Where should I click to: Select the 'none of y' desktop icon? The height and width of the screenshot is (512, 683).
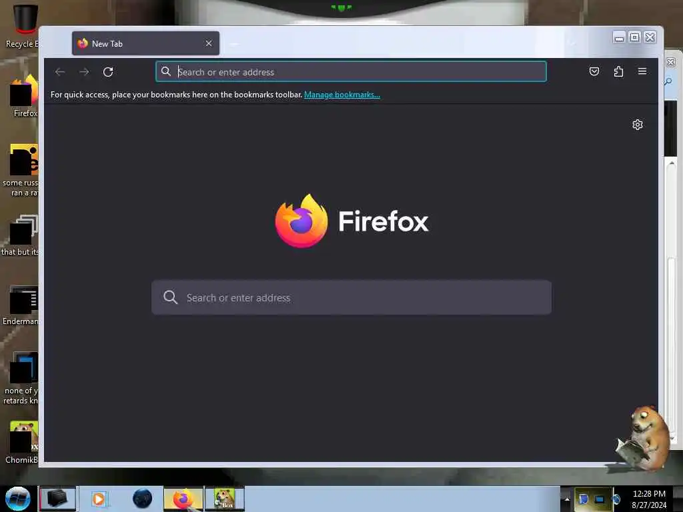21,379
